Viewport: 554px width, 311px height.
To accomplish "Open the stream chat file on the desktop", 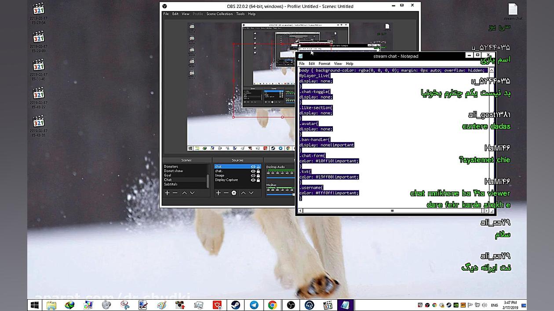I will pos(513,12).
